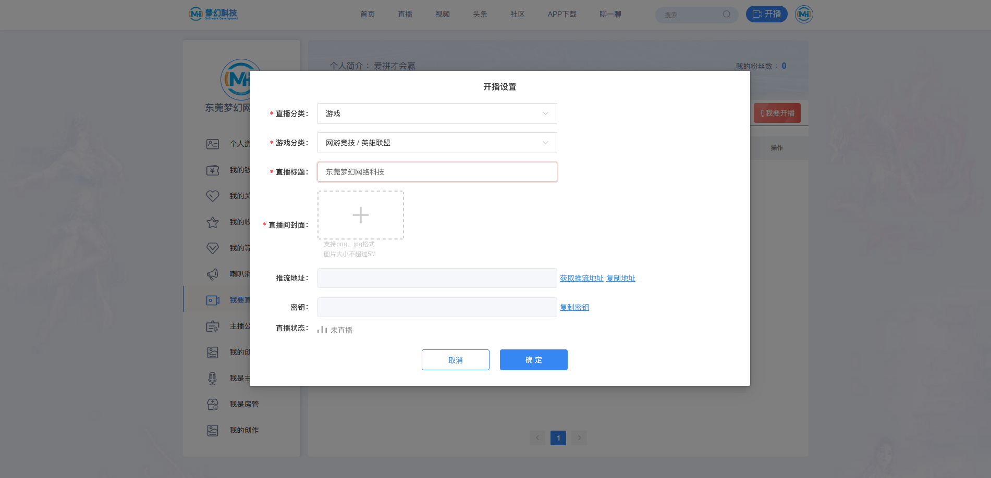Open the 直播分类 dropdown
The width and height of the screenshot is (991, 478).
click(x=437, y=114)
